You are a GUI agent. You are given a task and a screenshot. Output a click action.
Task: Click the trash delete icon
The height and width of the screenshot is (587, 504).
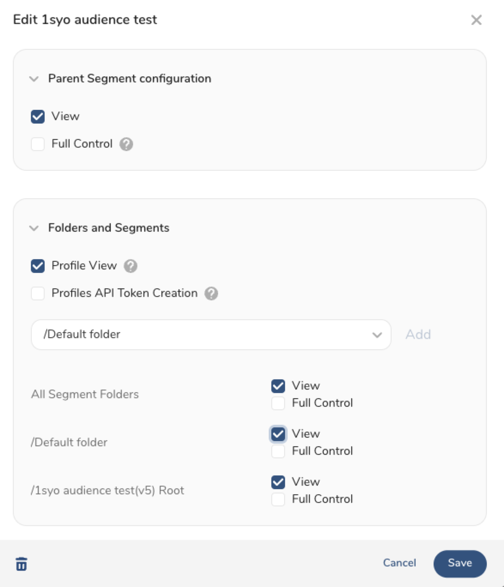pyautogui.click(x=21, y=564)
